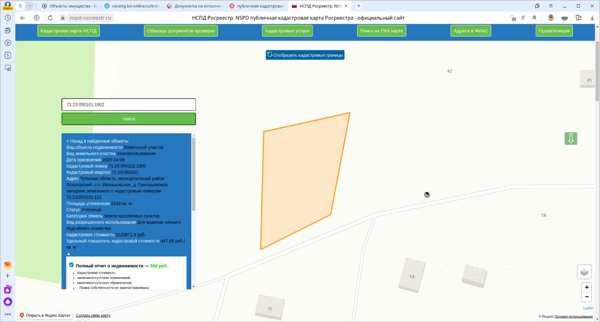
Task: Click the padlock site security icon
Action: coord(62,18)
